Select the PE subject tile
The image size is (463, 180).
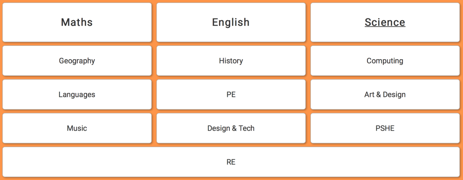(x=231, y=94)
